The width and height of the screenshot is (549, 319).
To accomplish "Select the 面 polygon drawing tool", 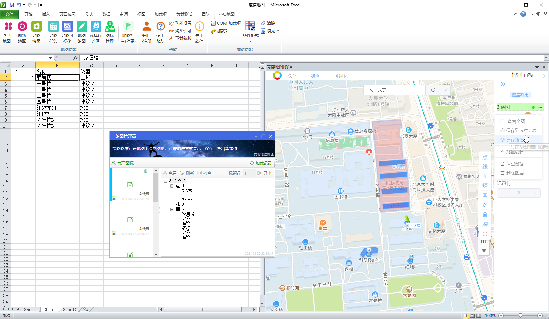I will point(485,176).
